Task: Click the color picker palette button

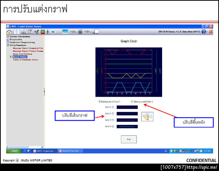Action: click(x=147, y=117)
